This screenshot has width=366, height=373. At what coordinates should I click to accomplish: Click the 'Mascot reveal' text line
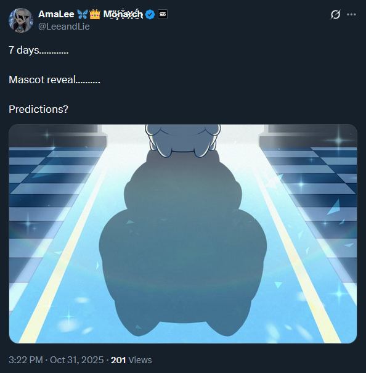point(54,80)
